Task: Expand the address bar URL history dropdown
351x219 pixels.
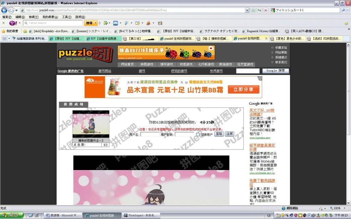Action: click(x=247, y=10)
